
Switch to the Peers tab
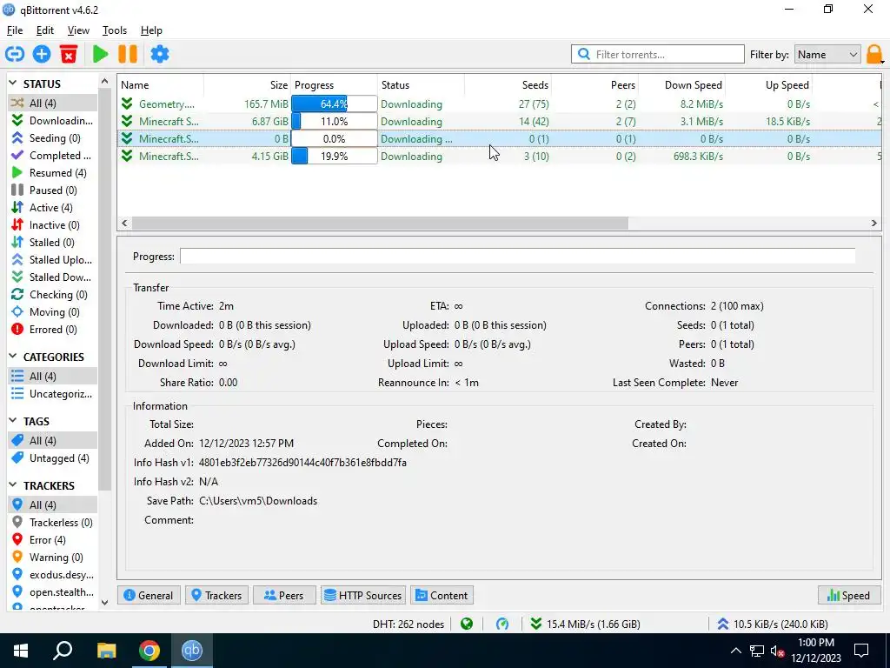[x=284, y=595]
